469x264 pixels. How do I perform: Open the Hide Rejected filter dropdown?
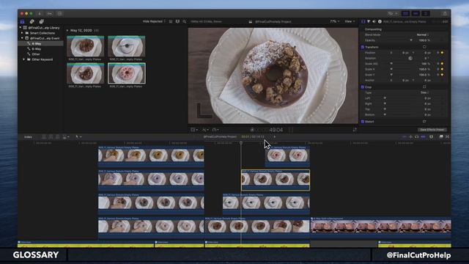154,21
